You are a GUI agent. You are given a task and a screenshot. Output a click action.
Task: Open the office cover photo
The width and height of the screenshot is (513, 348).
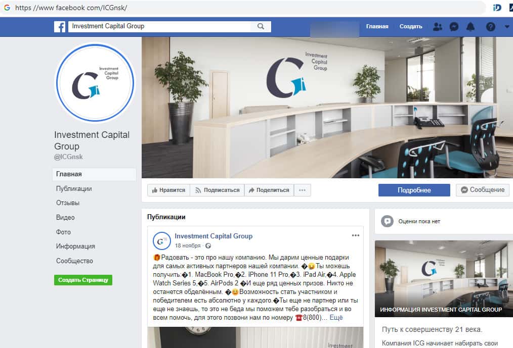point(327,108)
